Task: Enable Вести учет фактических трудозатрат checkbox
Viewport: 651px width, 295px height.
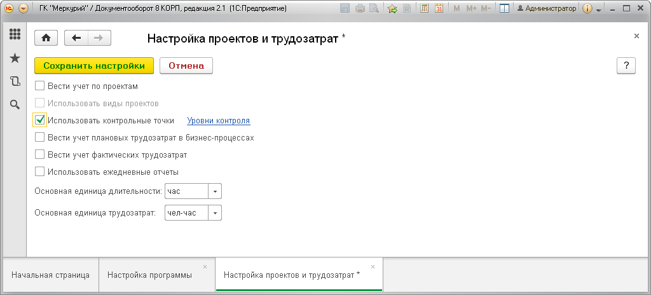Action: (39, 154)
